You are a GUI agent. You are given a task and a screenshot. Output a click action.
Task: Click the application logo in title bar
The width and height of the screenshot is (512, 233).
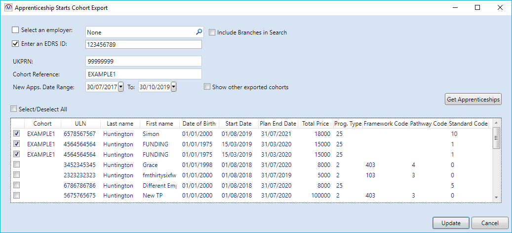click(x=8, y=8)
